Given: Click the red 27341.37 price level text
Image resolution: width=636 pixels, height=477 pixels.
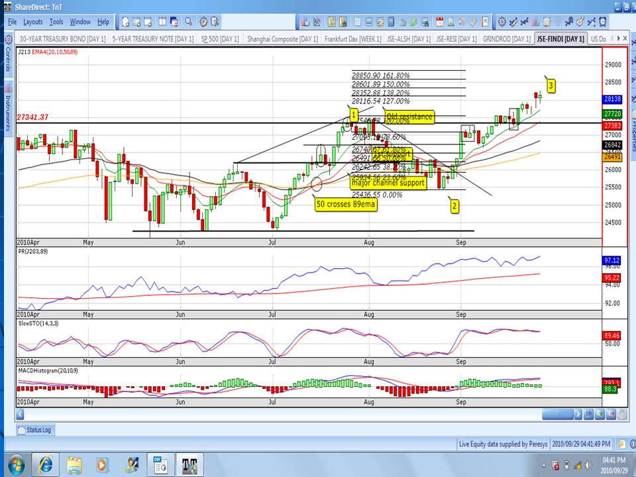Looking at the screenshot, I should pos(32,117).
